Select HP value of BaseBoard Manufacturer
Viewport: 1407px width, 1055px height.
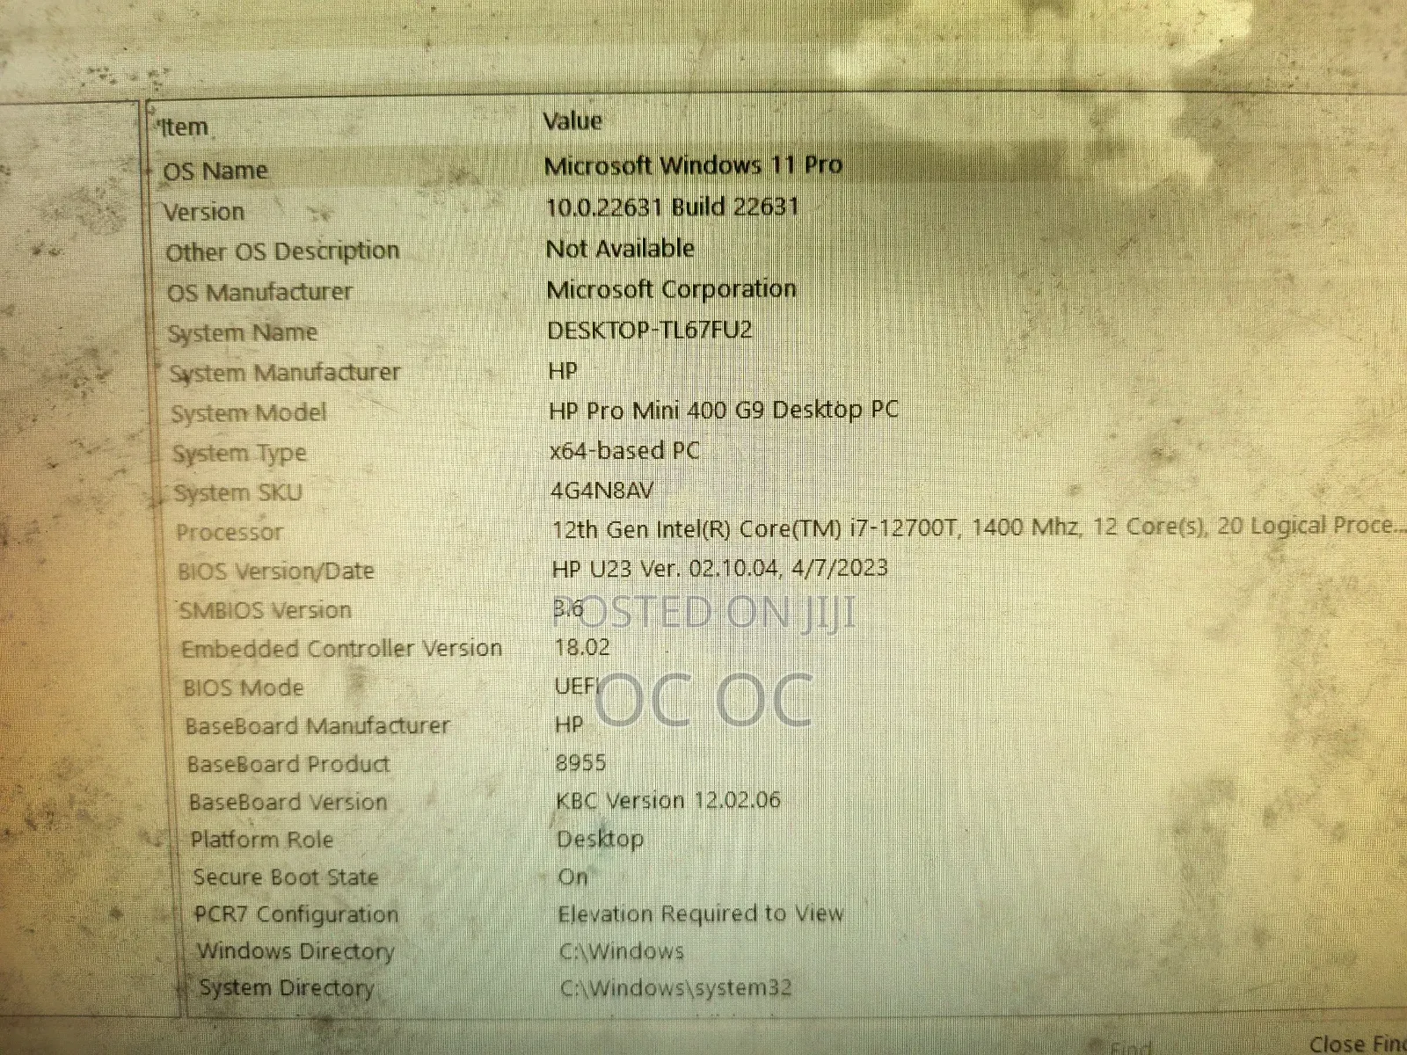point(569,724)
